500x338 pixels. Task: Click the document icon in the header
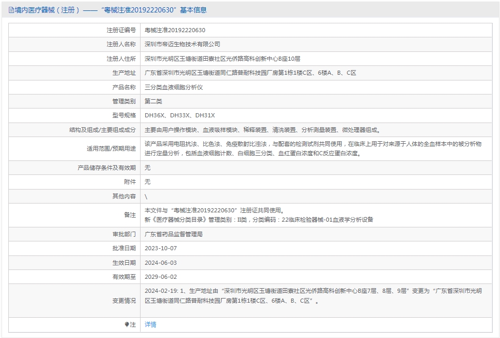click(11, 10)
